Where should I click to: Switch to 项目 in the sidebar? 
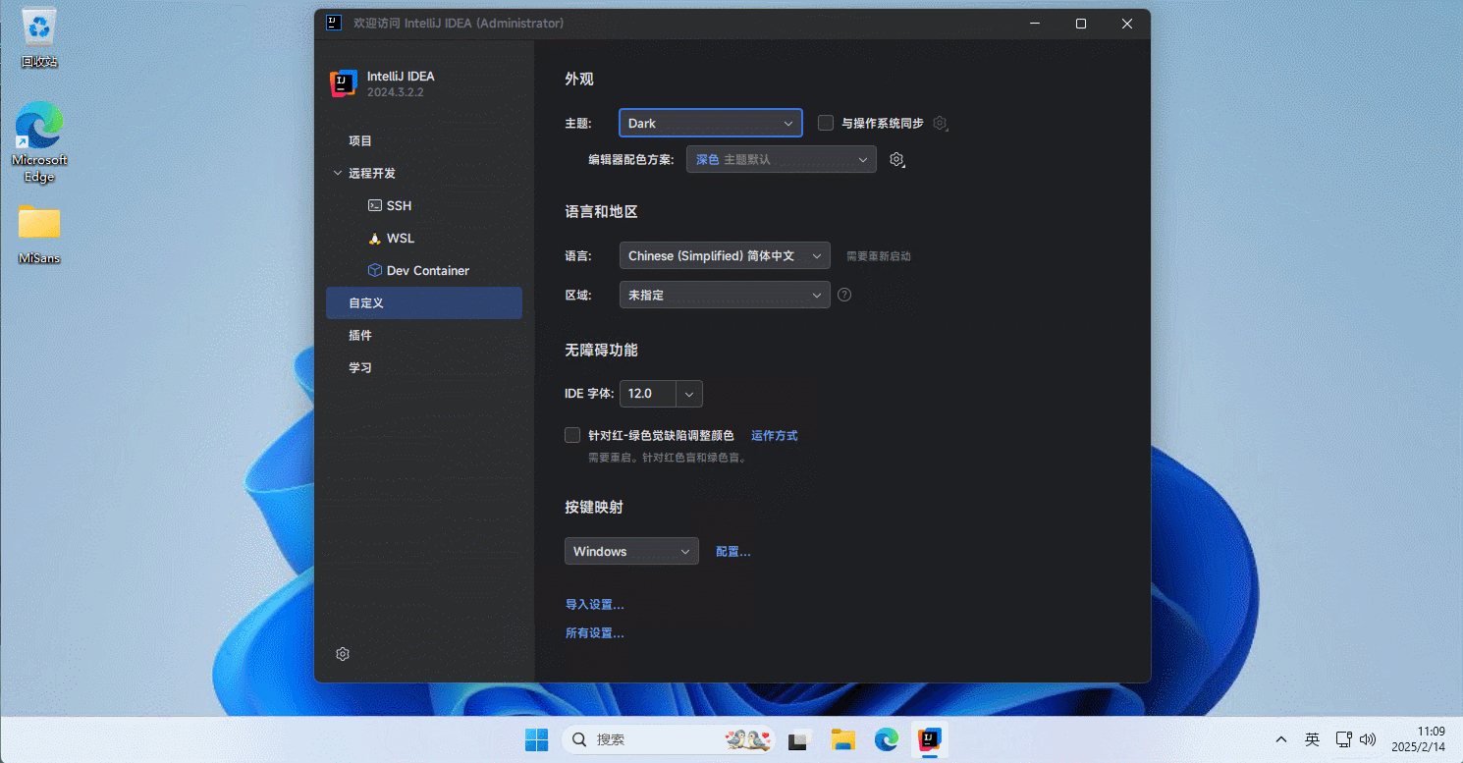click(x=360, y=140)
